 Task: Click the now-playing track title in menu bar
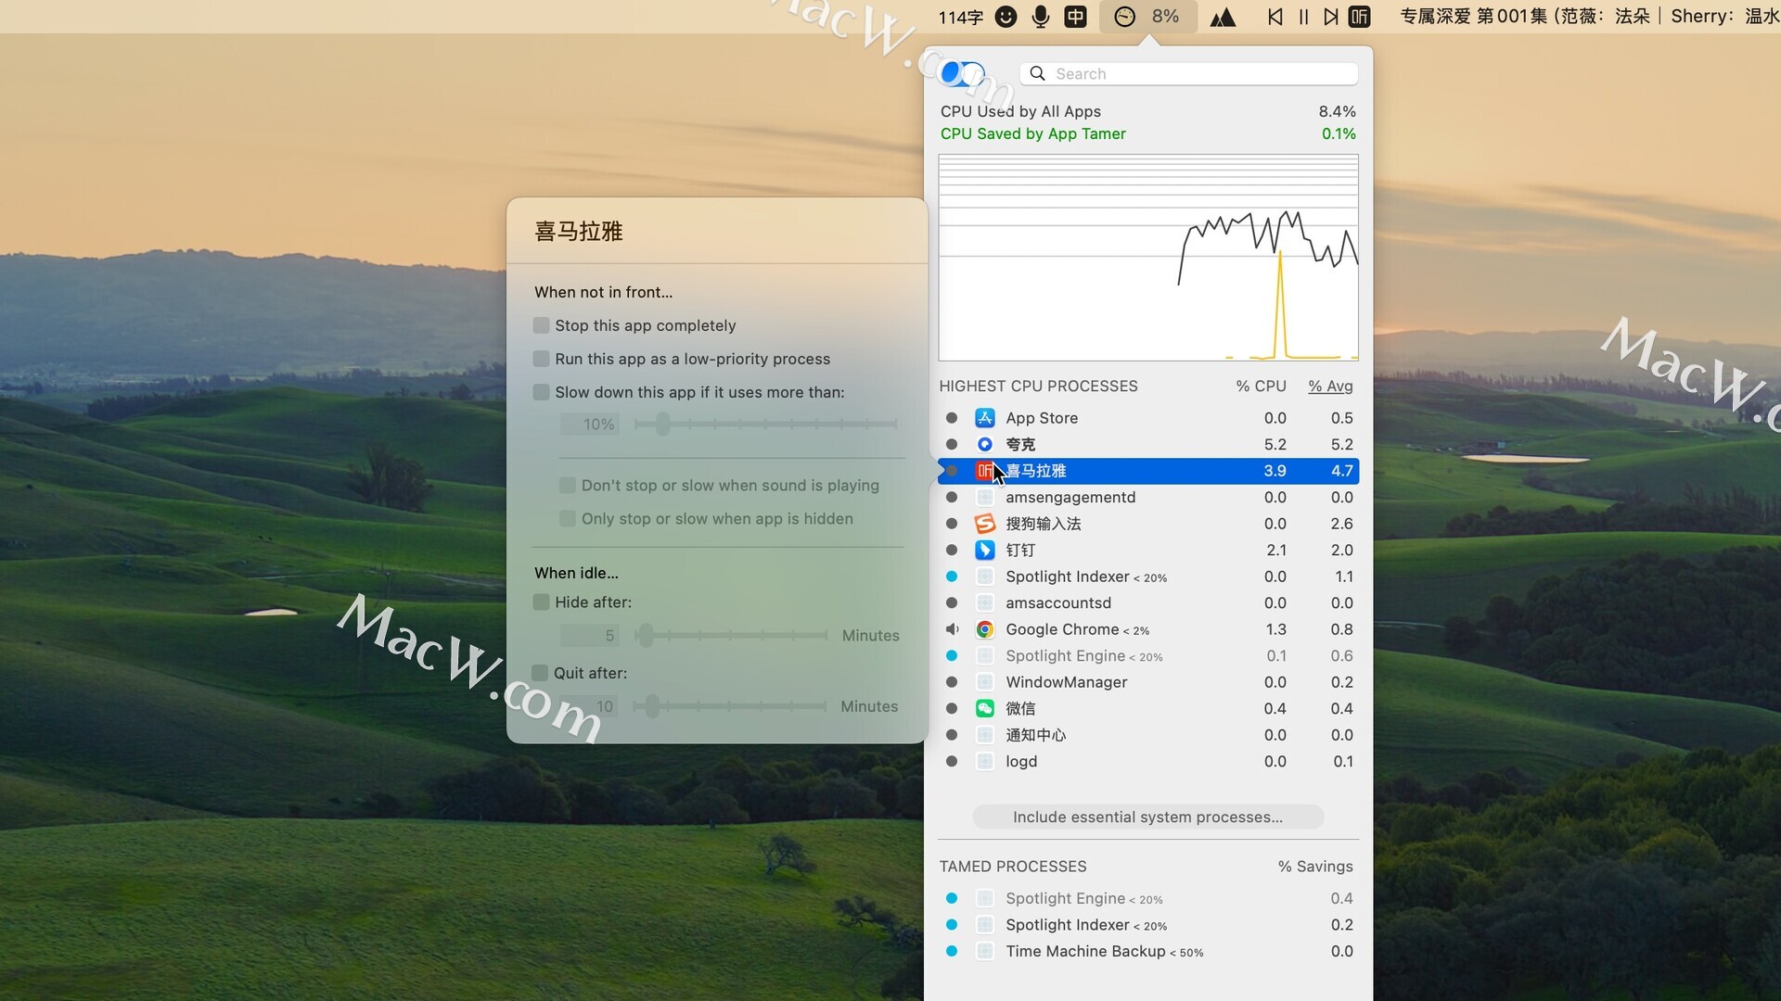tap(1588, 17)
